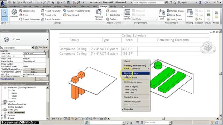Open Phases dialog

tap(190, 14)
